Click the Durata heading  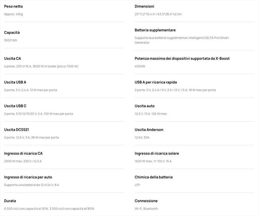[x=10, y=201]
